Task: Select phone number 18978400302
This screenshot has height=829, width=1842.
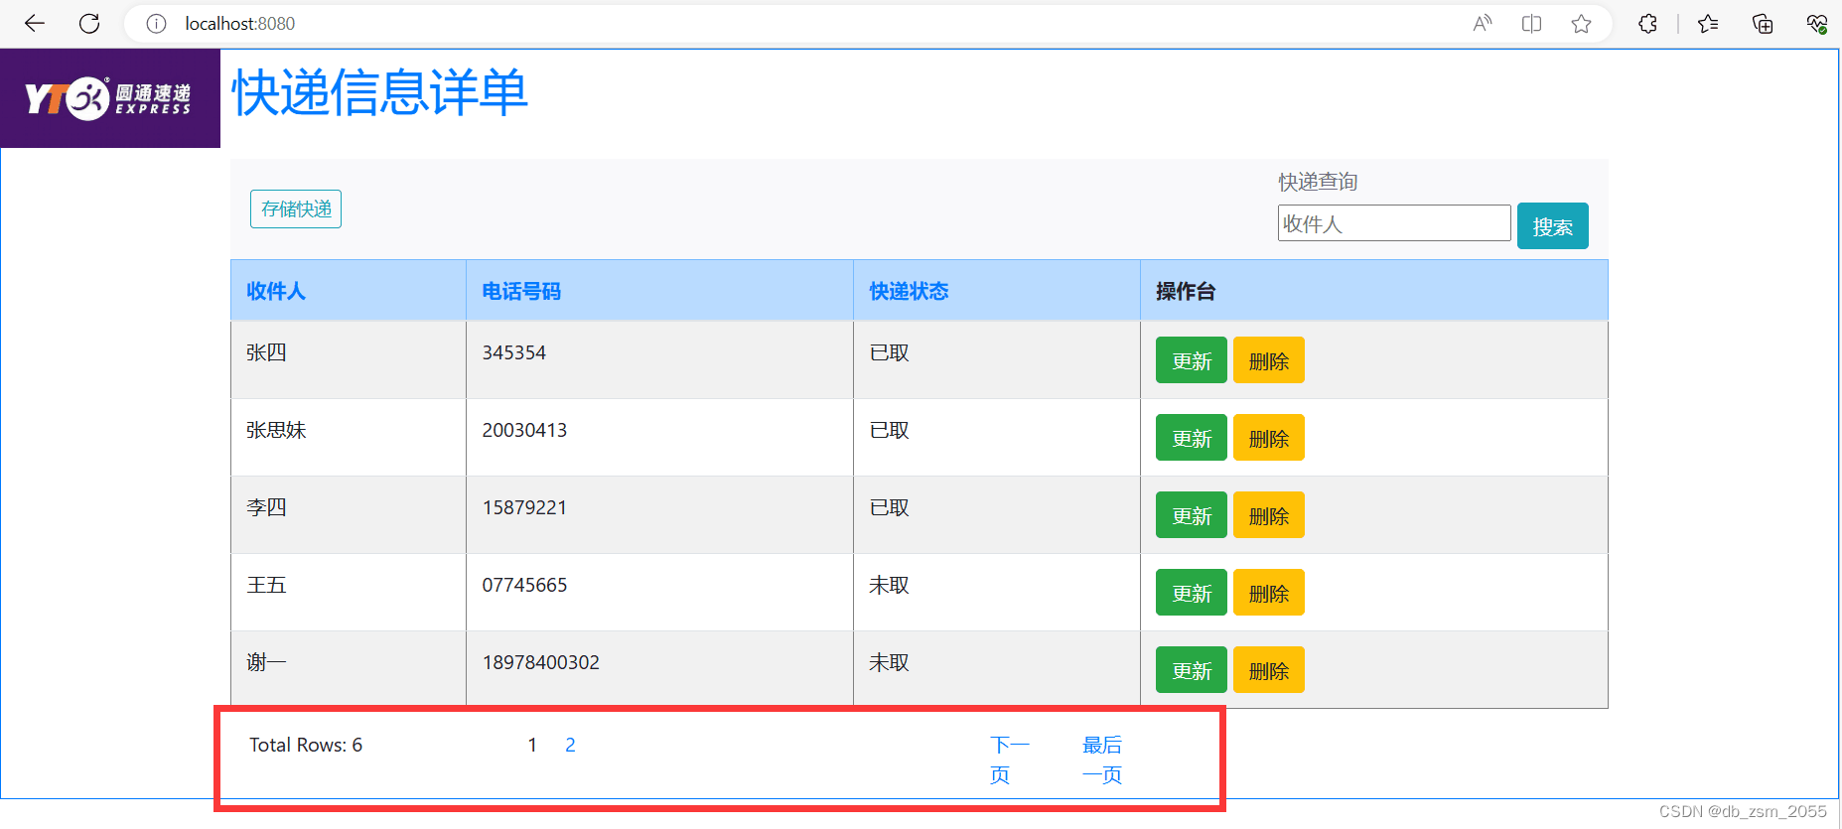Action: (x=541, y=662)
